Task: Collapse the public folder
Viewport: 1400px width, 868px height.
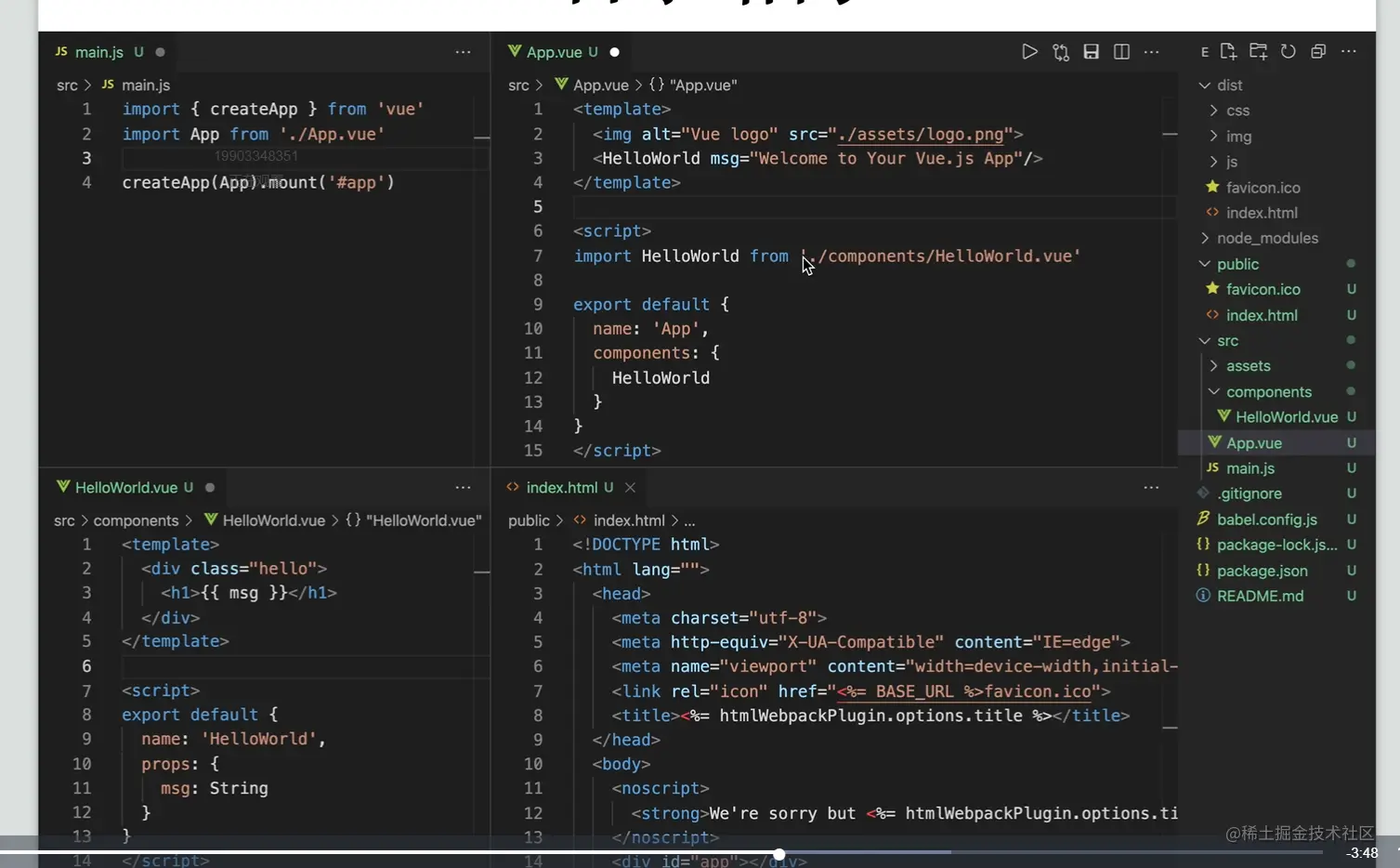Action: 1205,264
